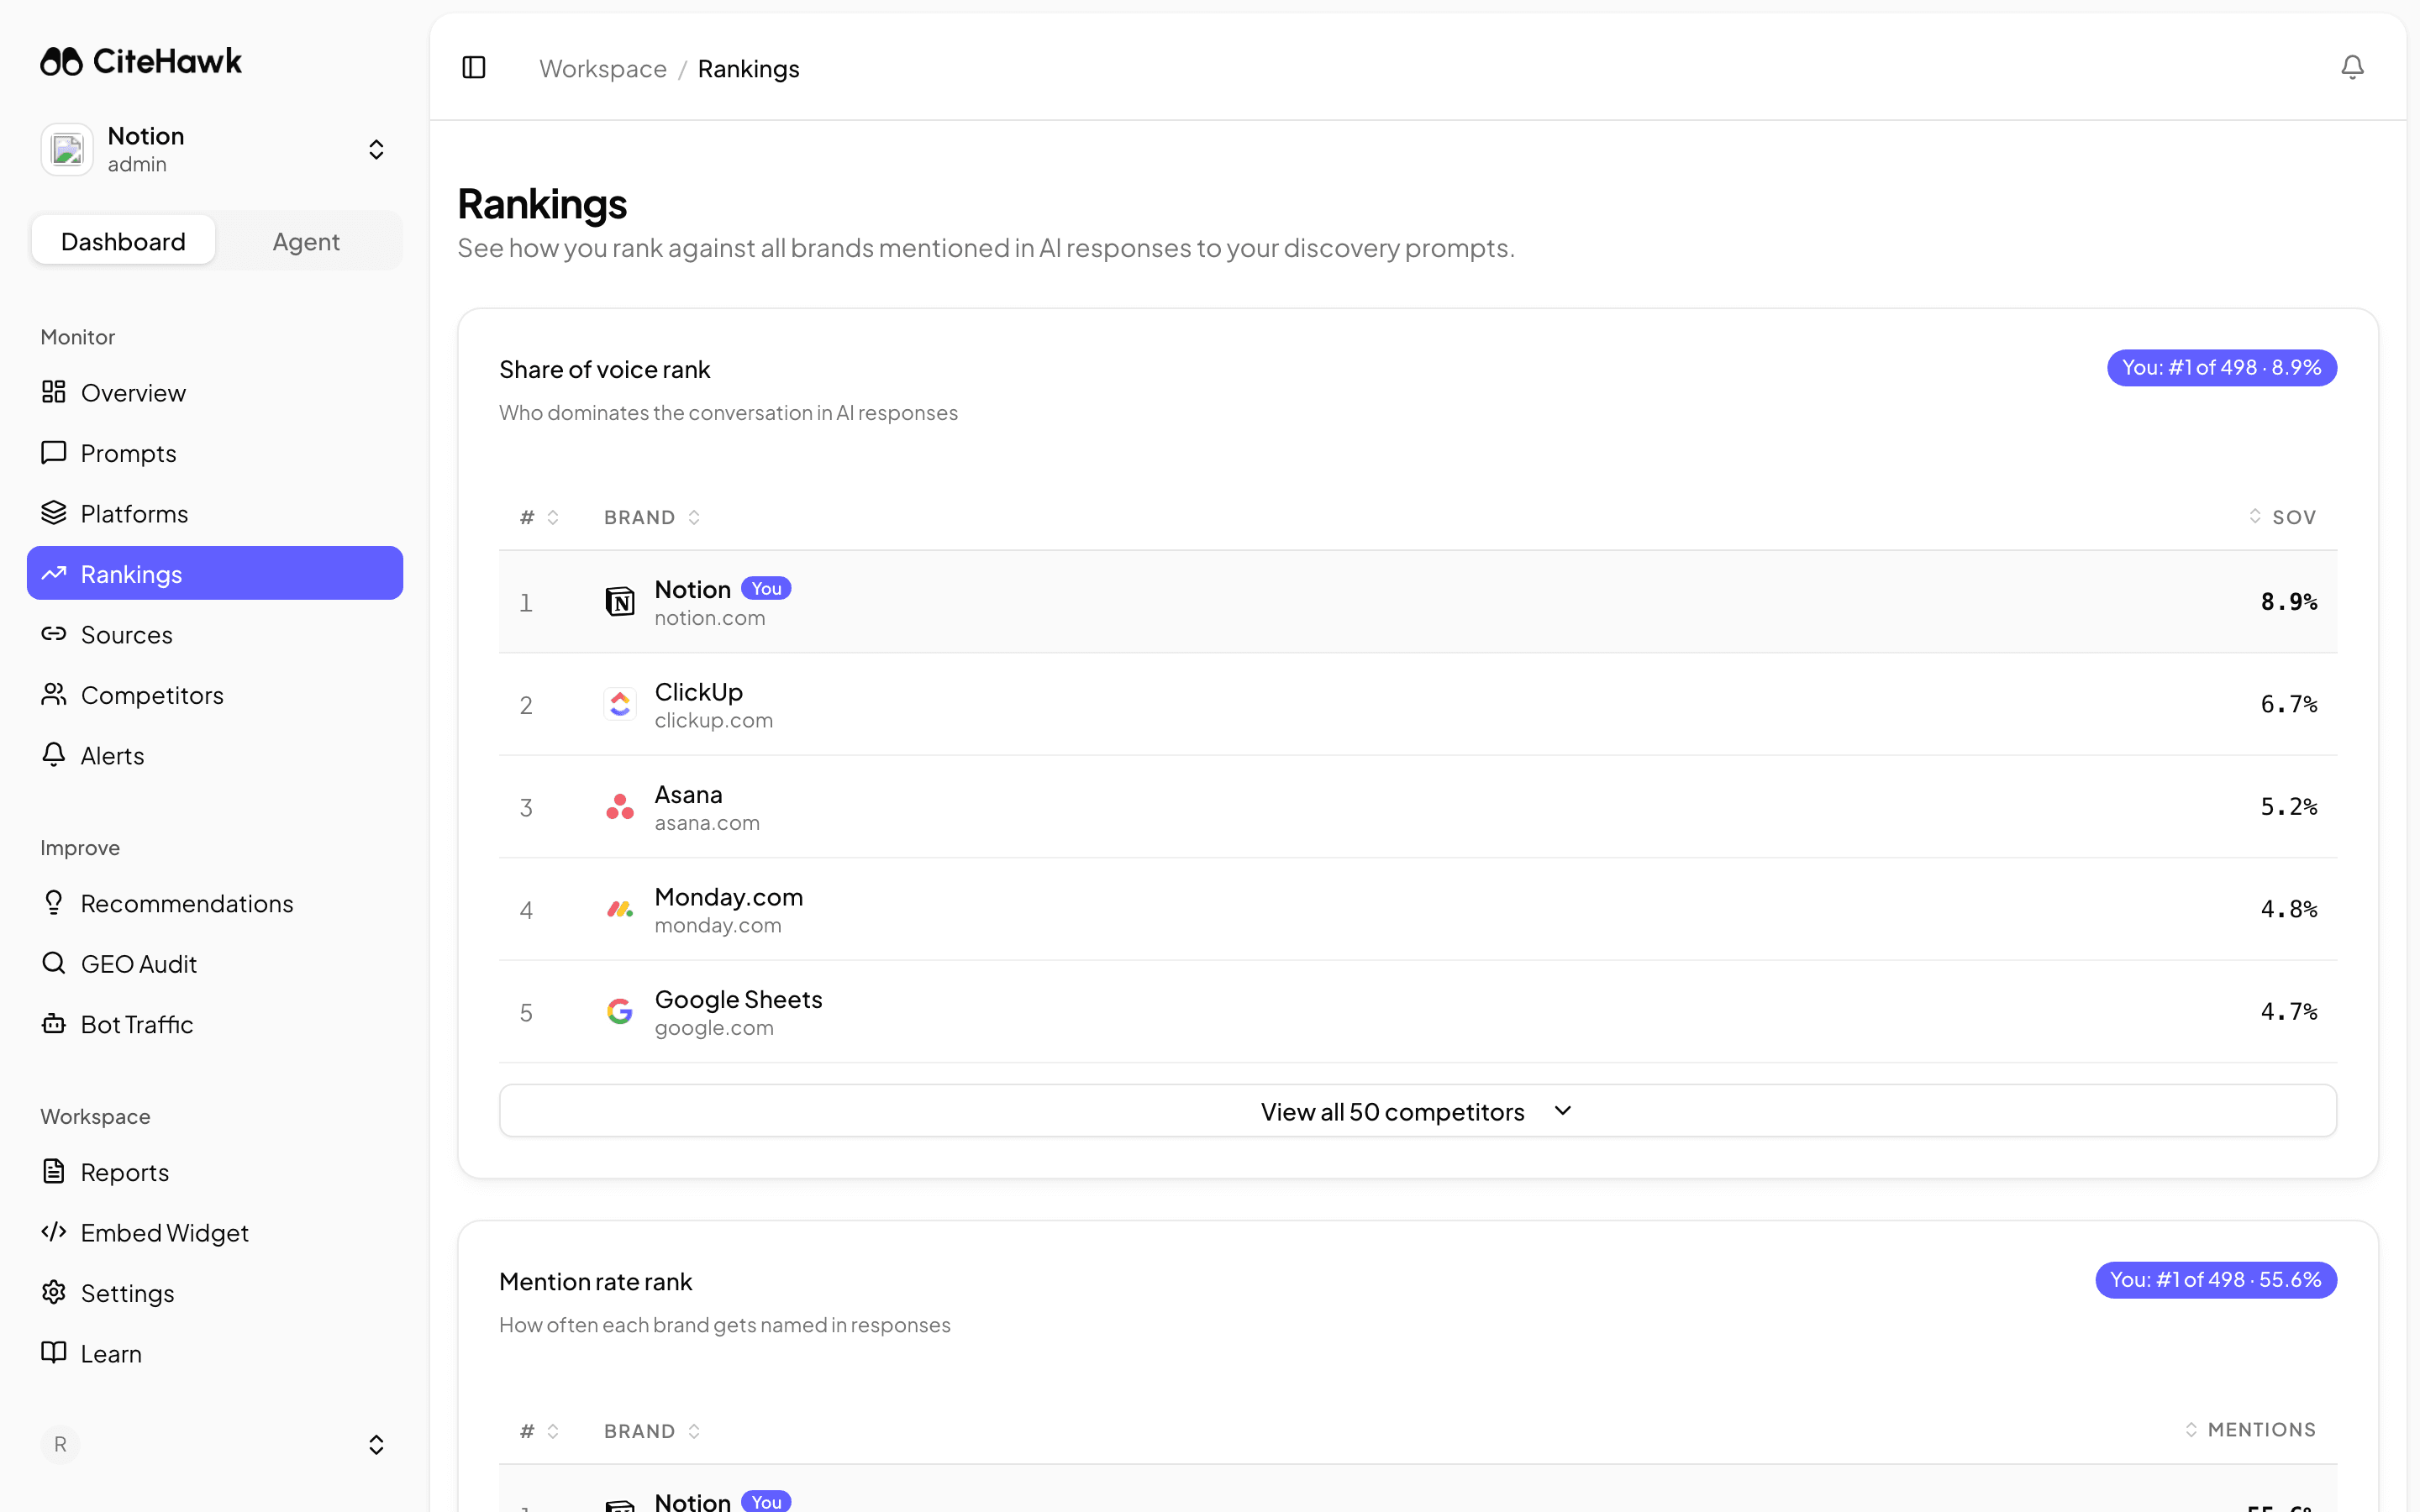Open the Prompts menu label
Viewport: 2420px width, 1512px height.
pos(128,453)
